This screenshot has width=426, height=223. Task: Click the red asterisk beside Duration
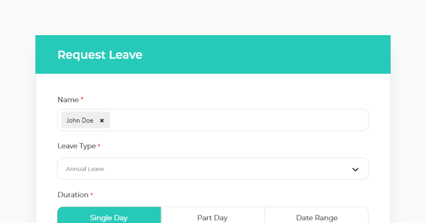(x=91, y=194)
